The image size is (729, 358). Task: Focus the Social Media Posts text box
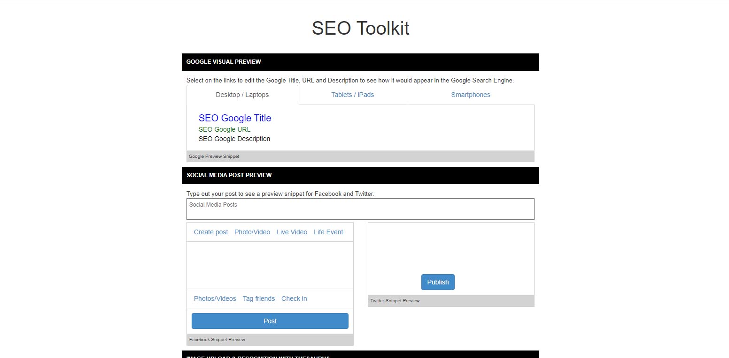click(x=360, y=209)
